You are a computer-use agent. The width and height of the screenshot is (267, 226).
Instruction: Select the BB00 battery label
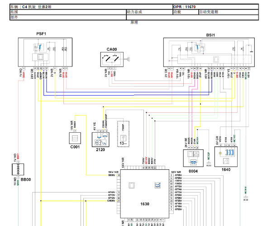tap(26, 180)
